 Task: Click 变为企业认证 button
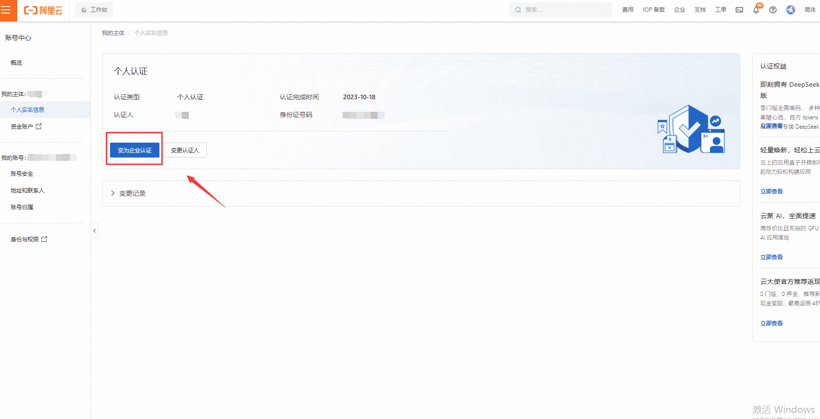click(x=135, y=150)
